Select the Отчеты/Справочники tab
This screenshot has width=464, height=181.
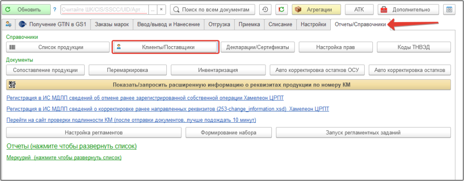tap(360, 24)
